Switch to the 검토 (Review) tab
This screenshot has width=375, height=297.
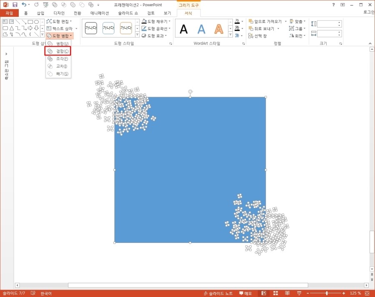tap(151, 13)
